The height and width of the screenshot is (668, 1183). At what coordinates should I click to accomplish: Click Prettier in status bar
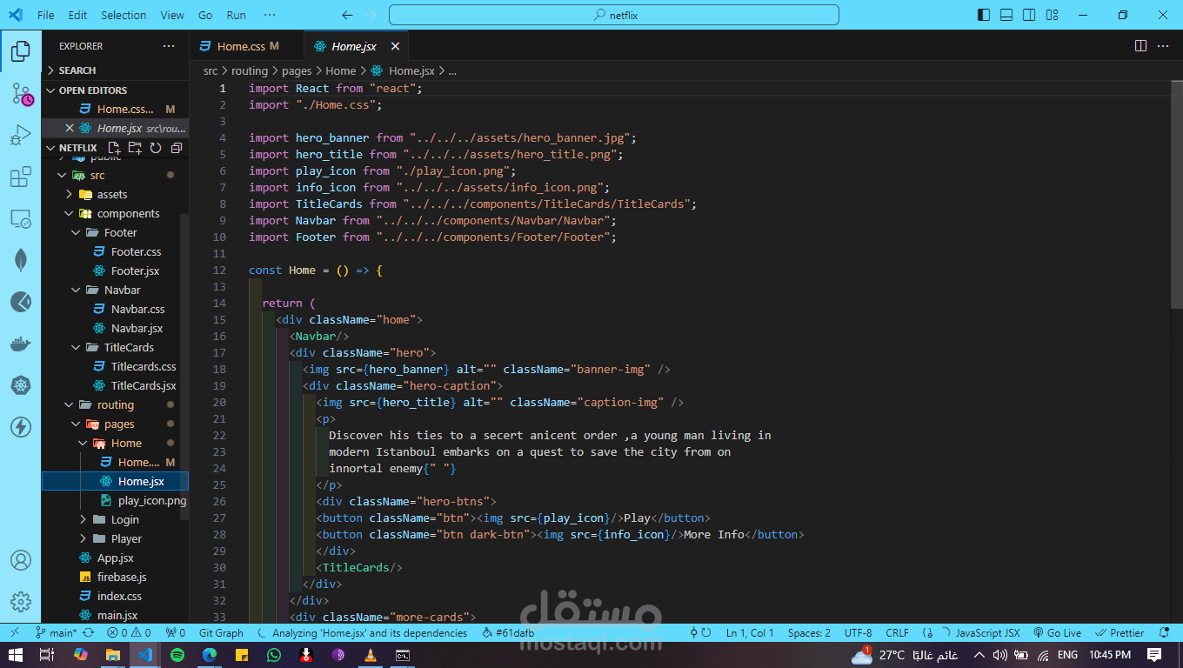1120,633
